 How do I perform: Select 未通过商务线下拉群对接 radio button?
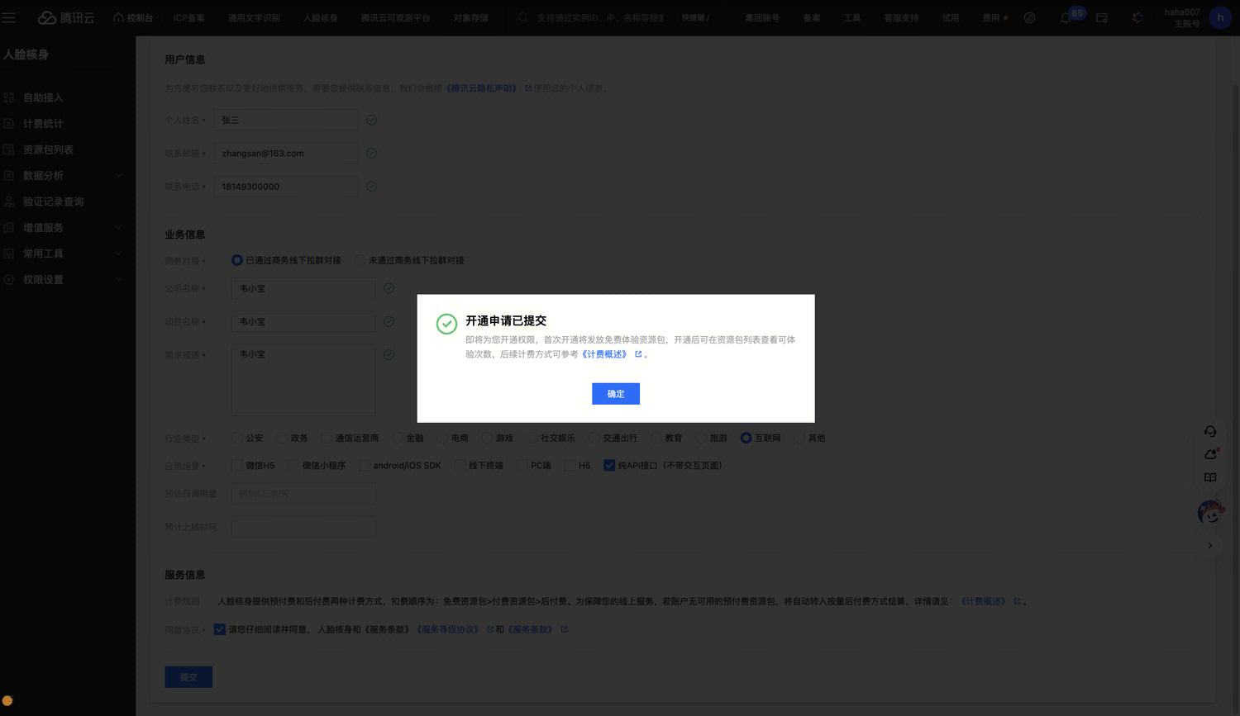click(x=360, y=260)
